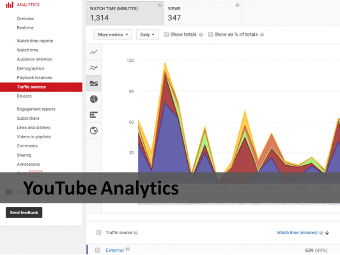This screenshot has height=255, width=340.
Task: Open the More metrics dropdown
Action: tap(112, 34)
